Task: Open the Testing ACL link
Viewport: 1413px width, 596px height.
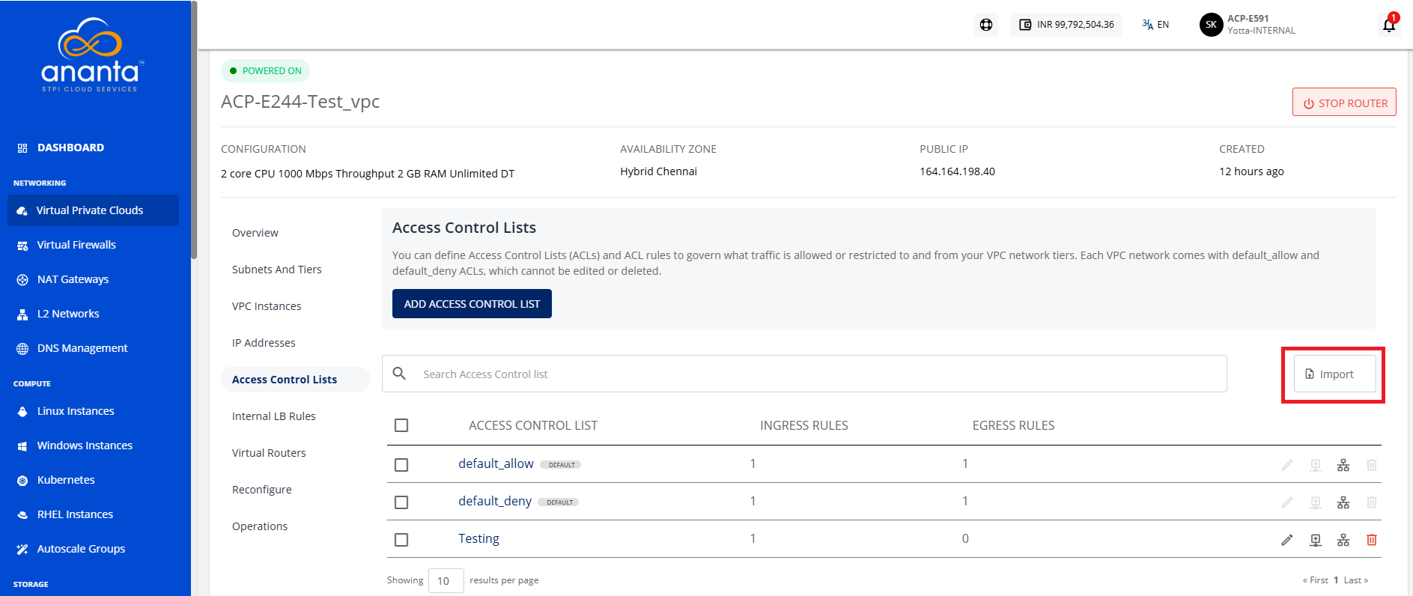Action: point(478,539)
